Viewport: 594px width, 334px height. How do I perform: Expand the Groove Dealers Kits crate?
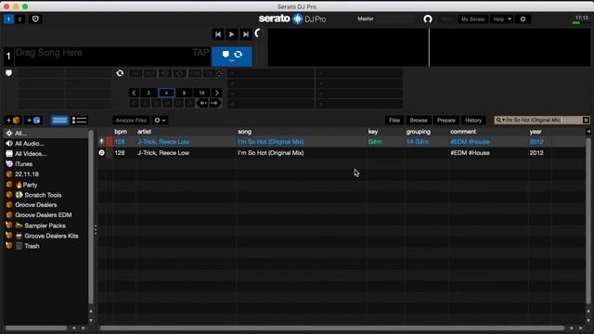click(9, 236)
